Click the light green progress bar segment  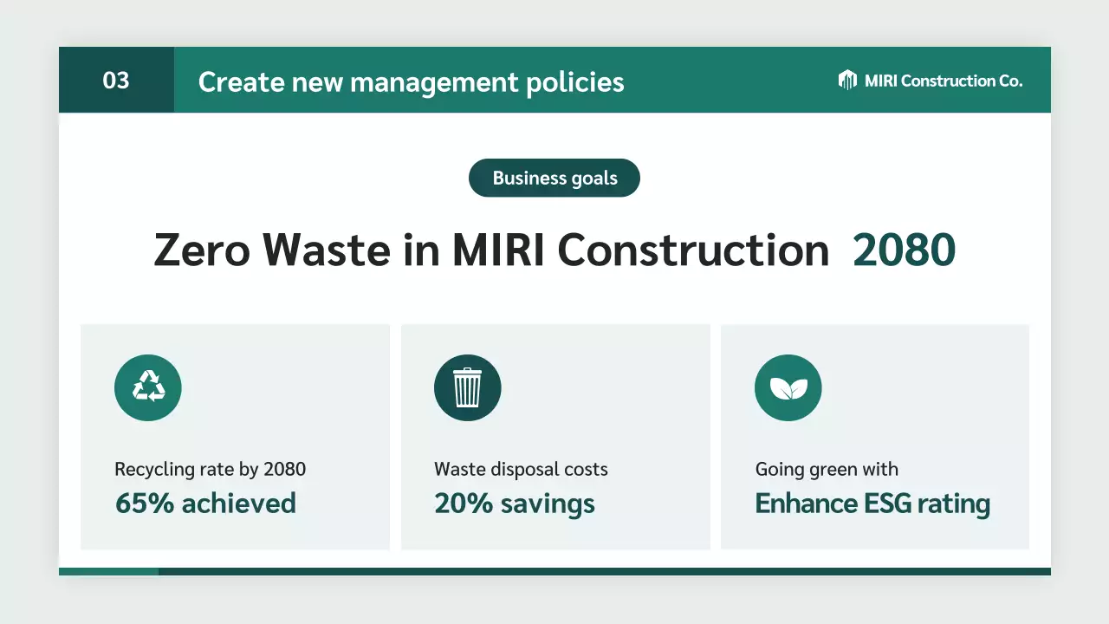(x=108, y=571)
